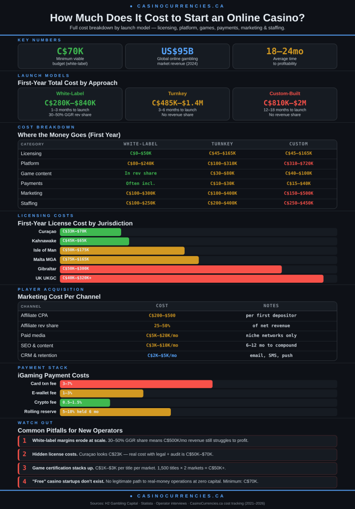Click the Marketing custom cell C$150–$500K

click(x=298, y=193)
